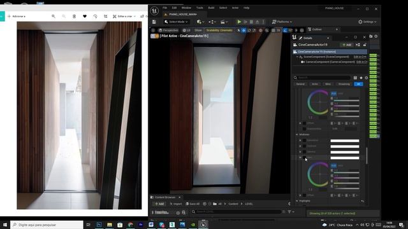Click the Outliner add folder icon

coord(371,36)
